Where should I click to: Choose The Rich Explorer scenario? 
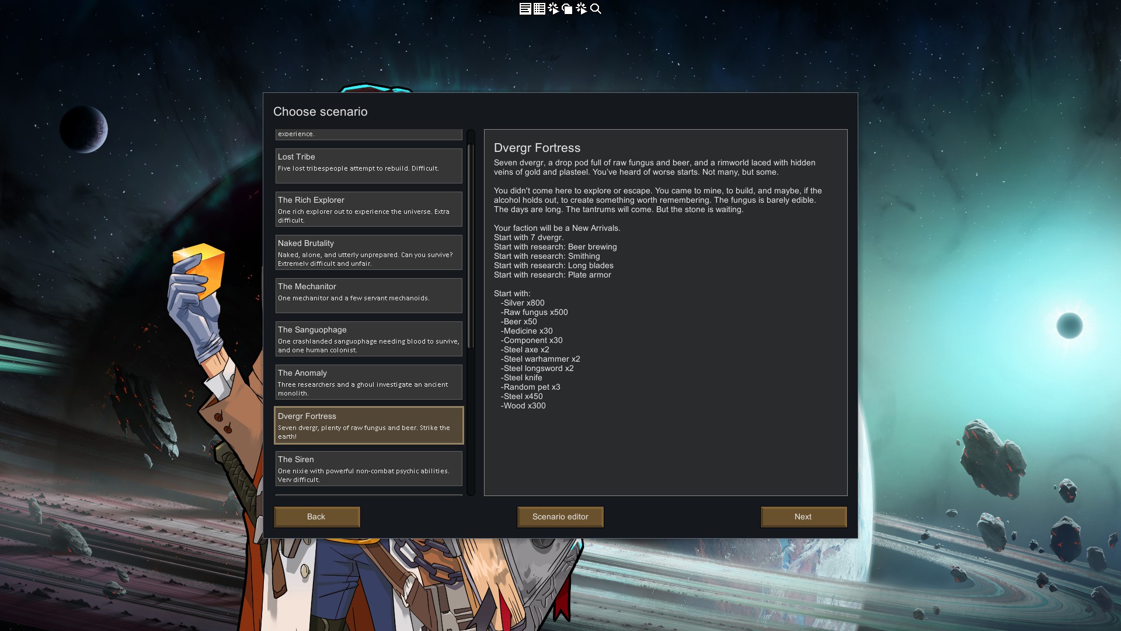point(368,209)
